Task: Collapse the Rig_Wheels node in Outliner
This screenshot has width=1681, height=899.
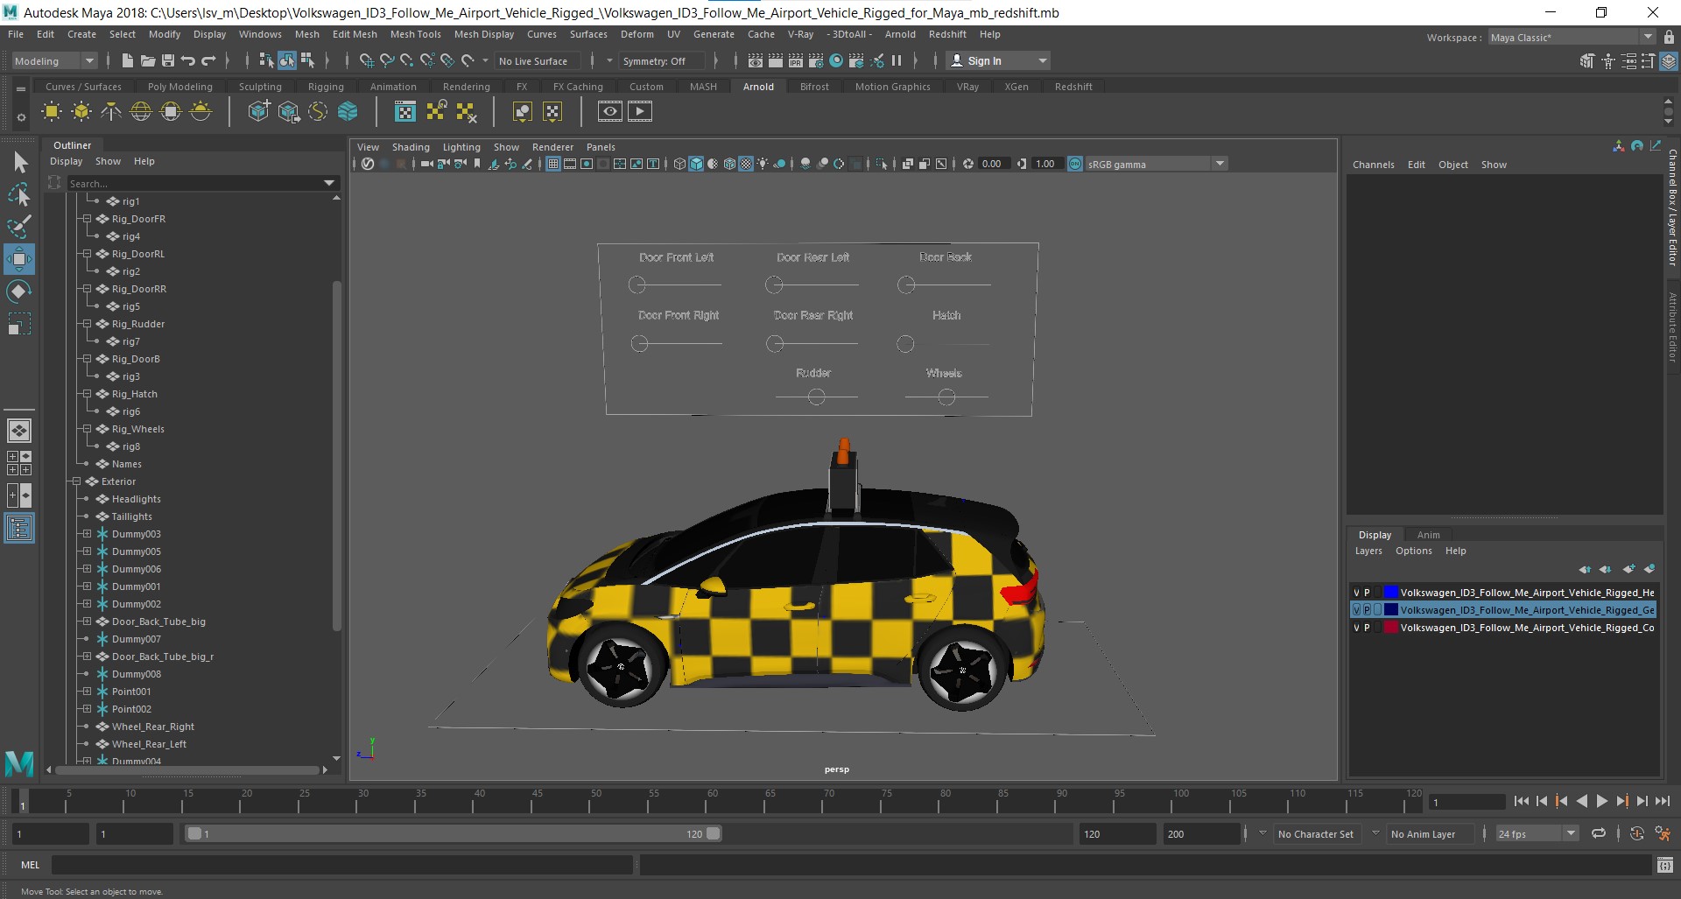Action: click(x=87, y=429)
